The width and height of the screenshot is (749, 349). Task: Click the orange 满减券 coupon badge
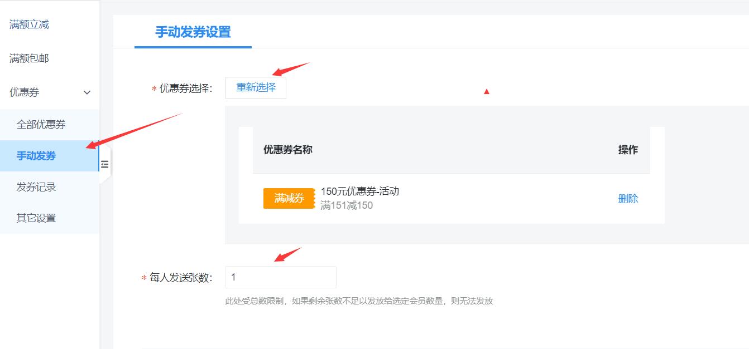point(289,198)
